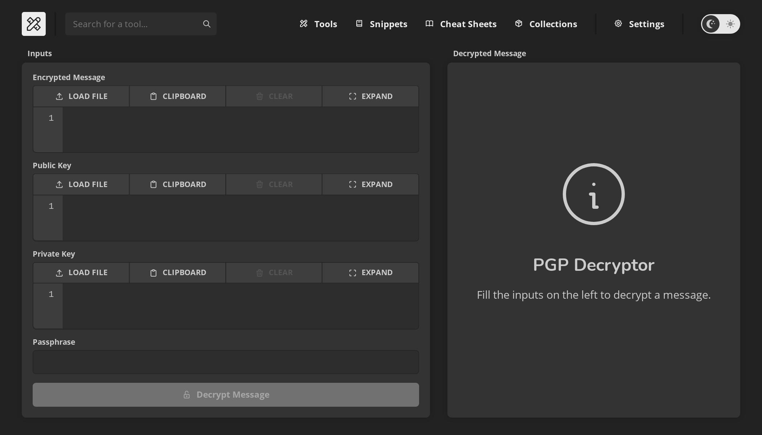Expand the Private Key editor
This screenshot has width=762, height=435.
pos(370,273)
